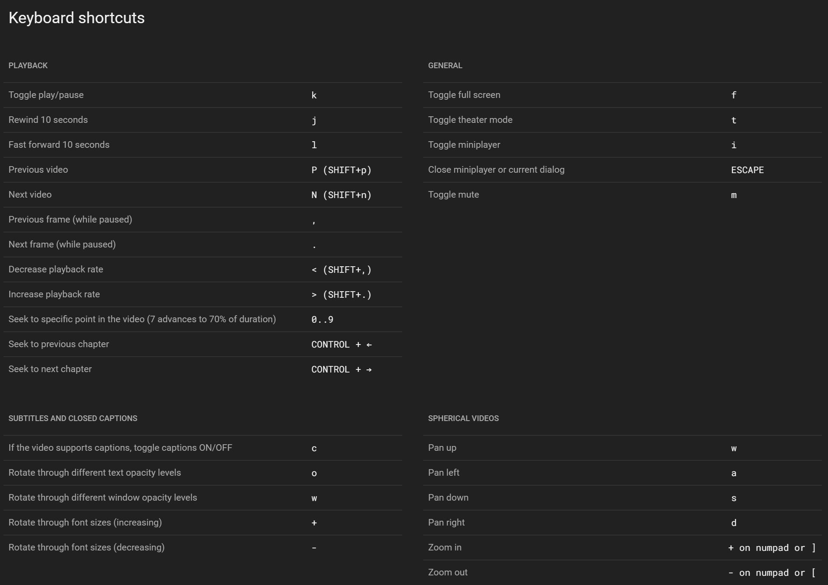Viewport: 828px width, 585px height.
Task: Click 'Rotate through different text opacity levels'
Action: point(95,473)
